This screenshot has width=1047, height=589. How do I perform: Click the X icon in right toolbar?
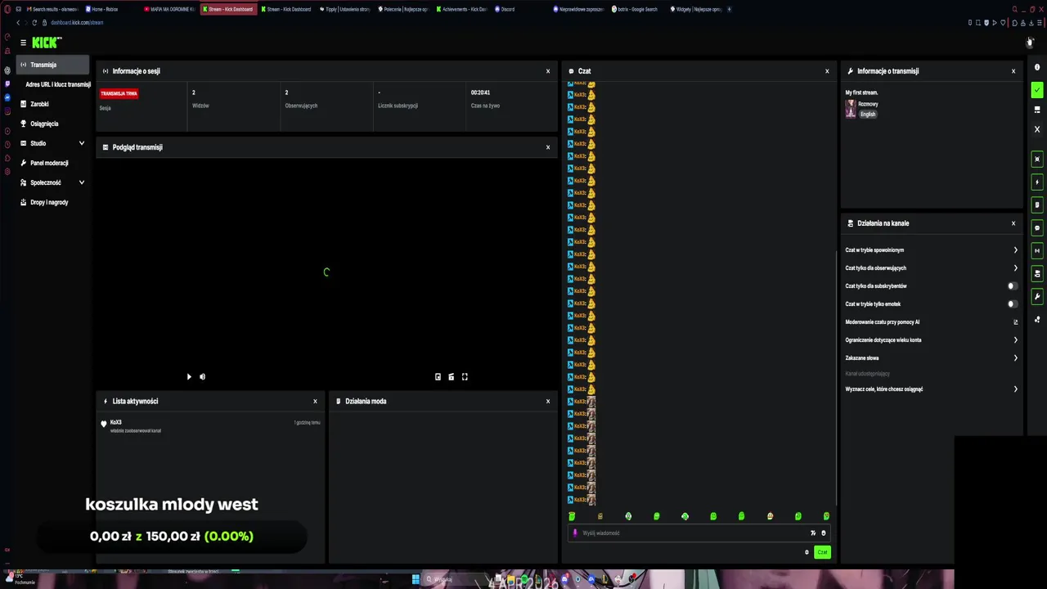pyautogui.click(x=1037, y=129)
